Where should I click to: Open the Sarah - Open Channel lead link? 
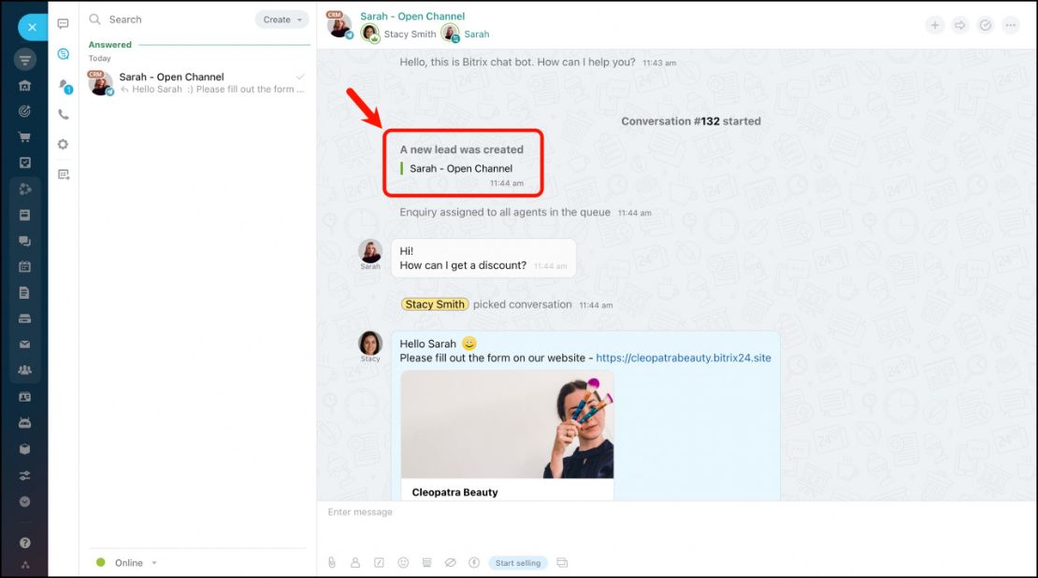[461, 169]
